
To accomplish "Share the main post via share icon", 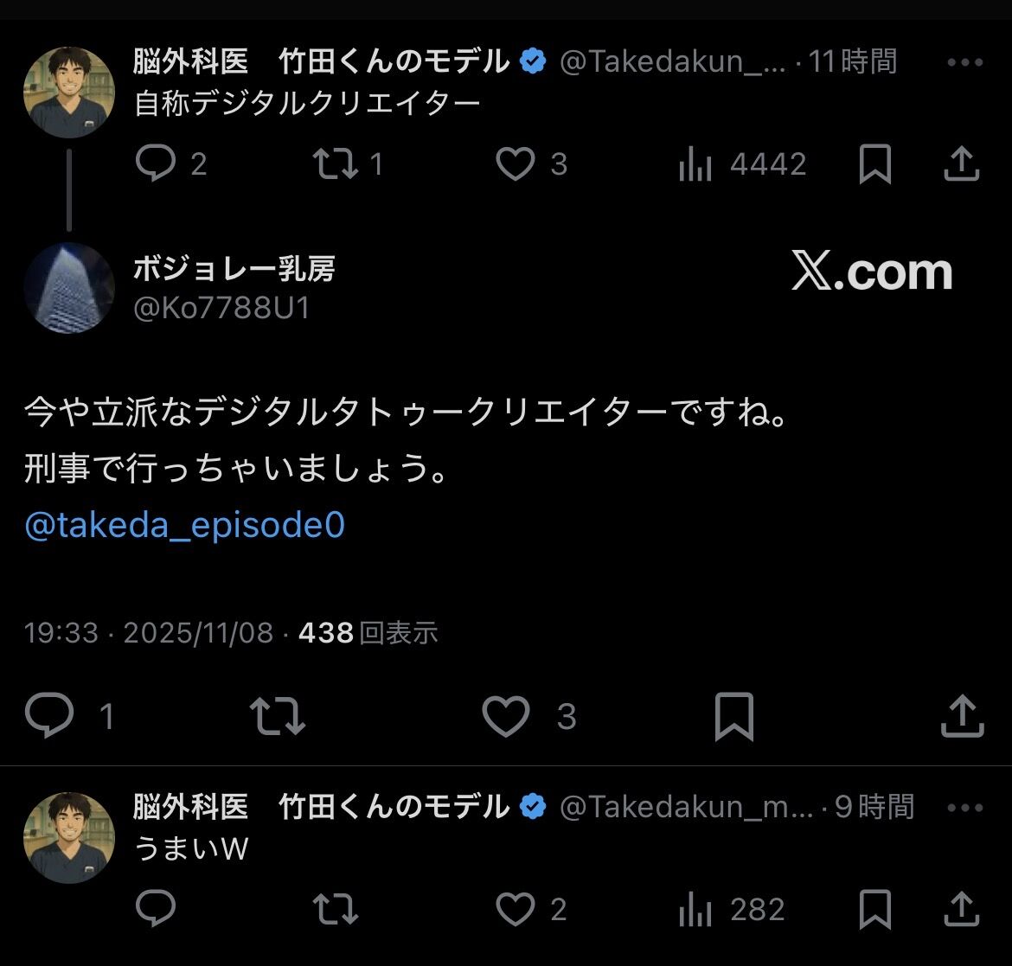I will point(962,715).
